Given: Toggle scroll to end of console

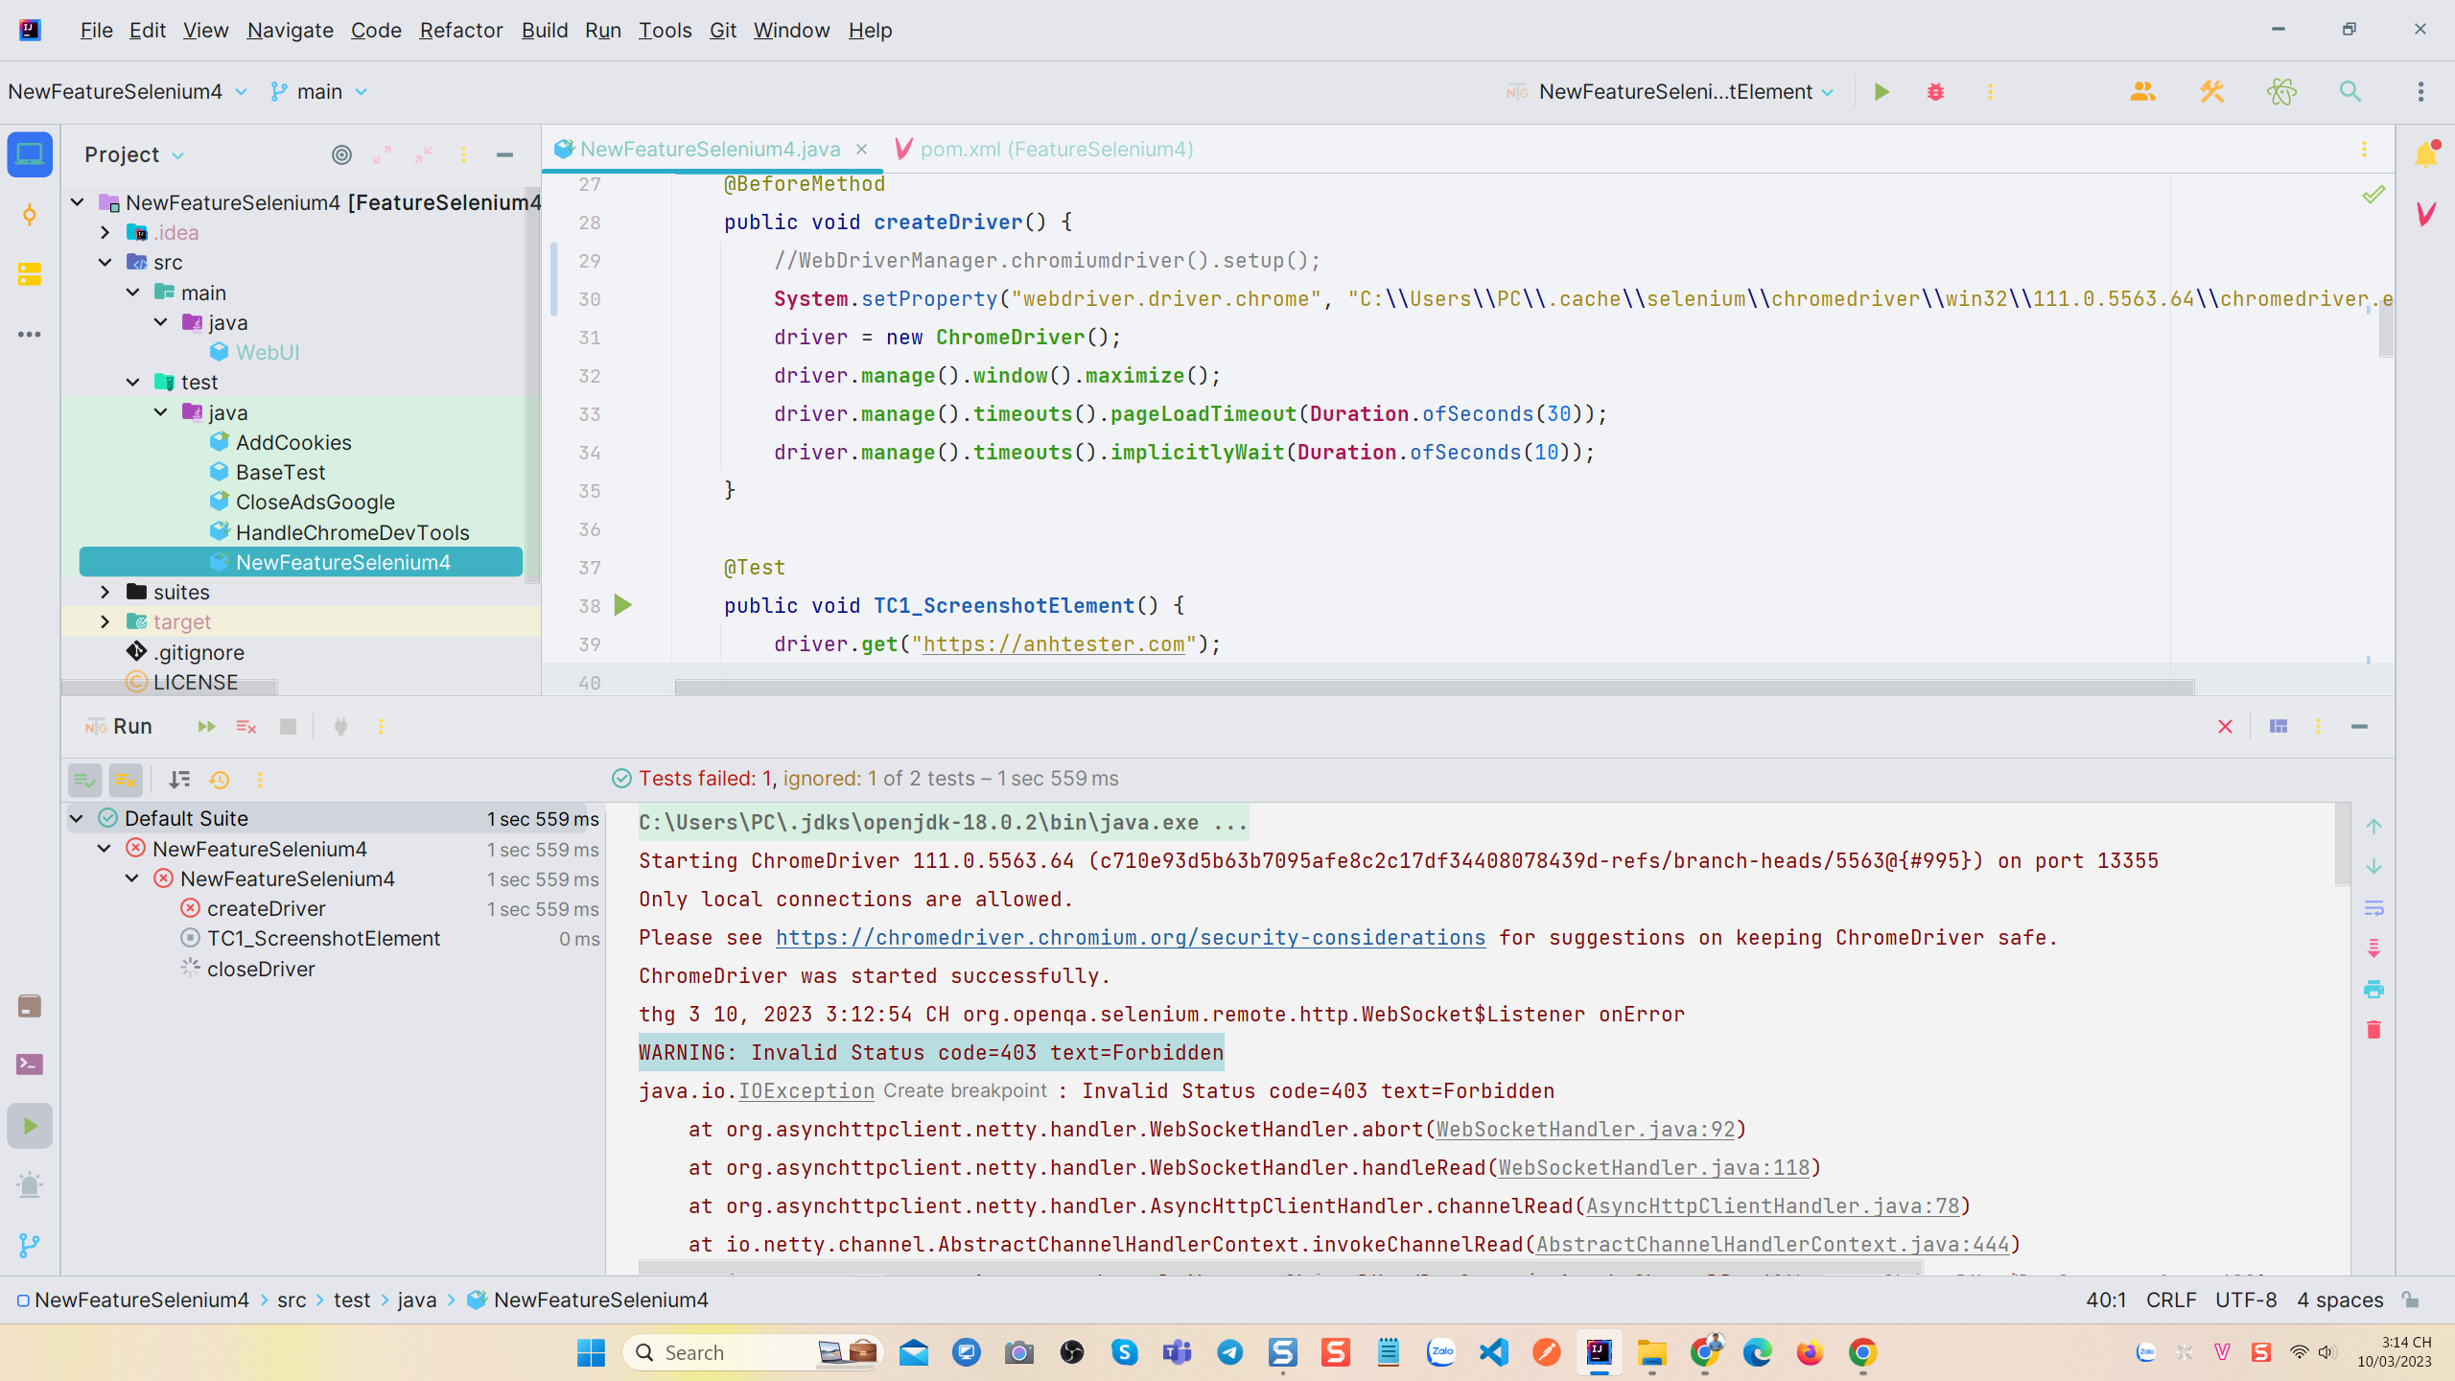Looking at the screenshot, I should (2373, 948).
